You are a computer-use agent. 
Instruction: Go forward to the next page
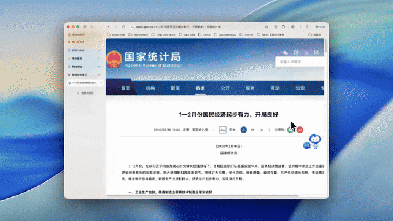[116, 26]
